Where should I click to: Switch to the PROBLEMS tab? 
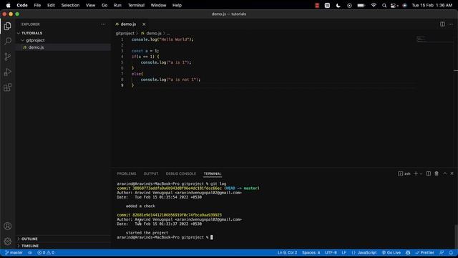127,173
